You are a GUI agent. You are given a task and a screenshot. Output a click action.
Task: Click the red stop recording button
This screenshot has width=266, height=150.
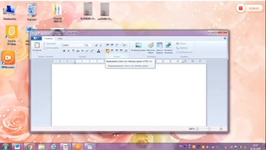(241, 8)
